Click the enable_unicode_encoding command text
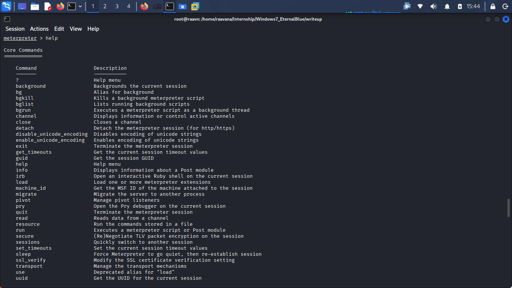This screenshot has width=512, height=288. (x=50, y=140)
